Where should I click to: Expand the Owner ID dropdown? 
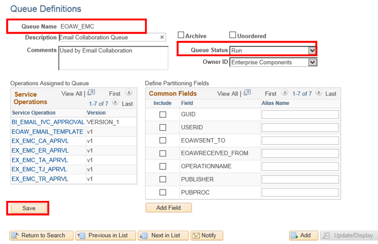click(312, 62)
